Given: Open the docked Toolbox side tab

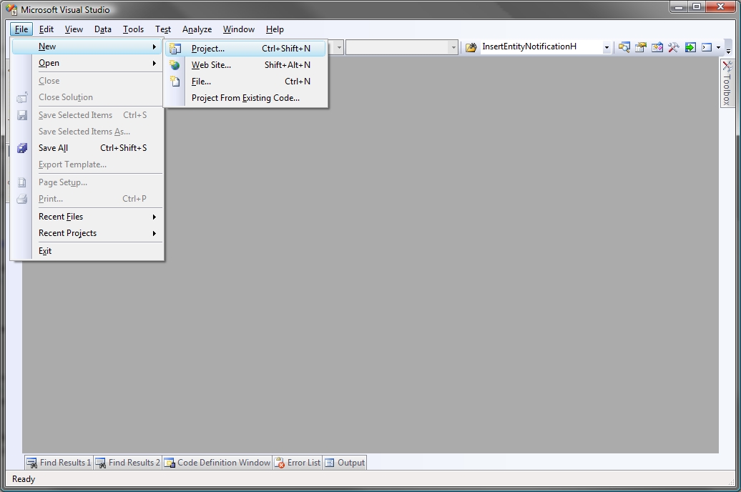Looking at the screenshot, I should pyautogui.click(x=727, y=83).
